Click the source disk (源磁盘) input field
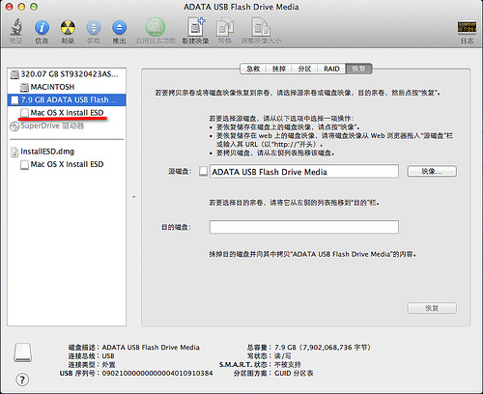The image size is (483, 394). (304, 171)
